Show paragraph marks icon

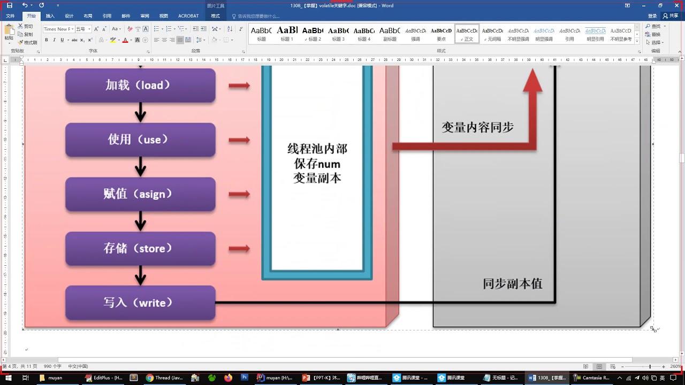pyautogui.click(x=241, y=29)
